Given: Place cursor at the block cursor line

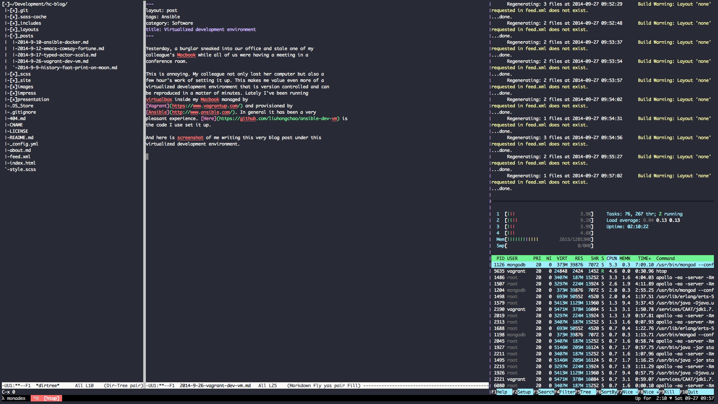Looking at the screenshot, I should click(x=147, y=157).
